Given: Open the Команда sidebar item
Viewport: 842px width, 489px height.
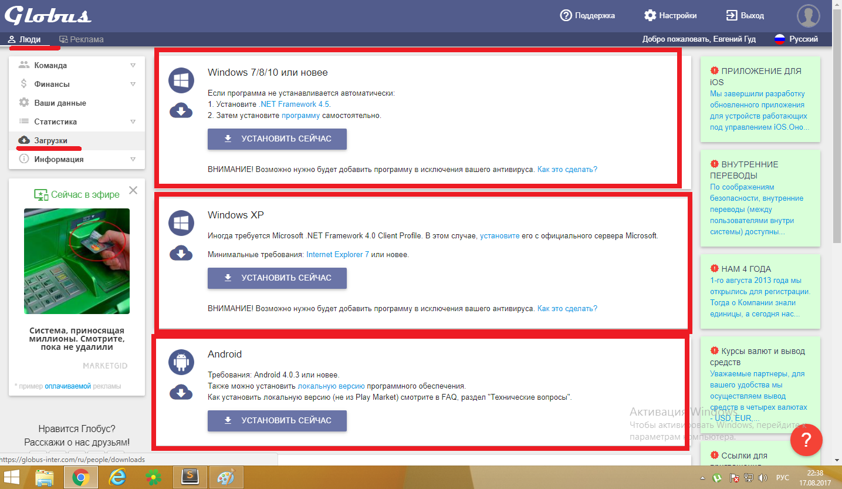Looking at the screenshot, I should point(77,65).
